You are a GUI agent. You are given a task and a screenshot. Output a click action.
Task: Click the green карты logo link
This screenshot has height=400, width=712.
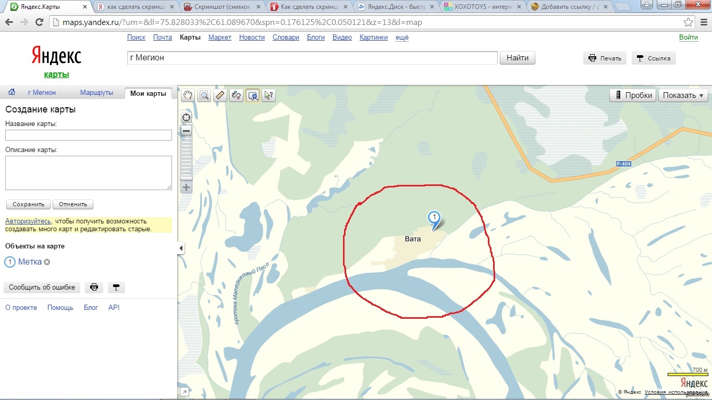[x=56, y=74]
